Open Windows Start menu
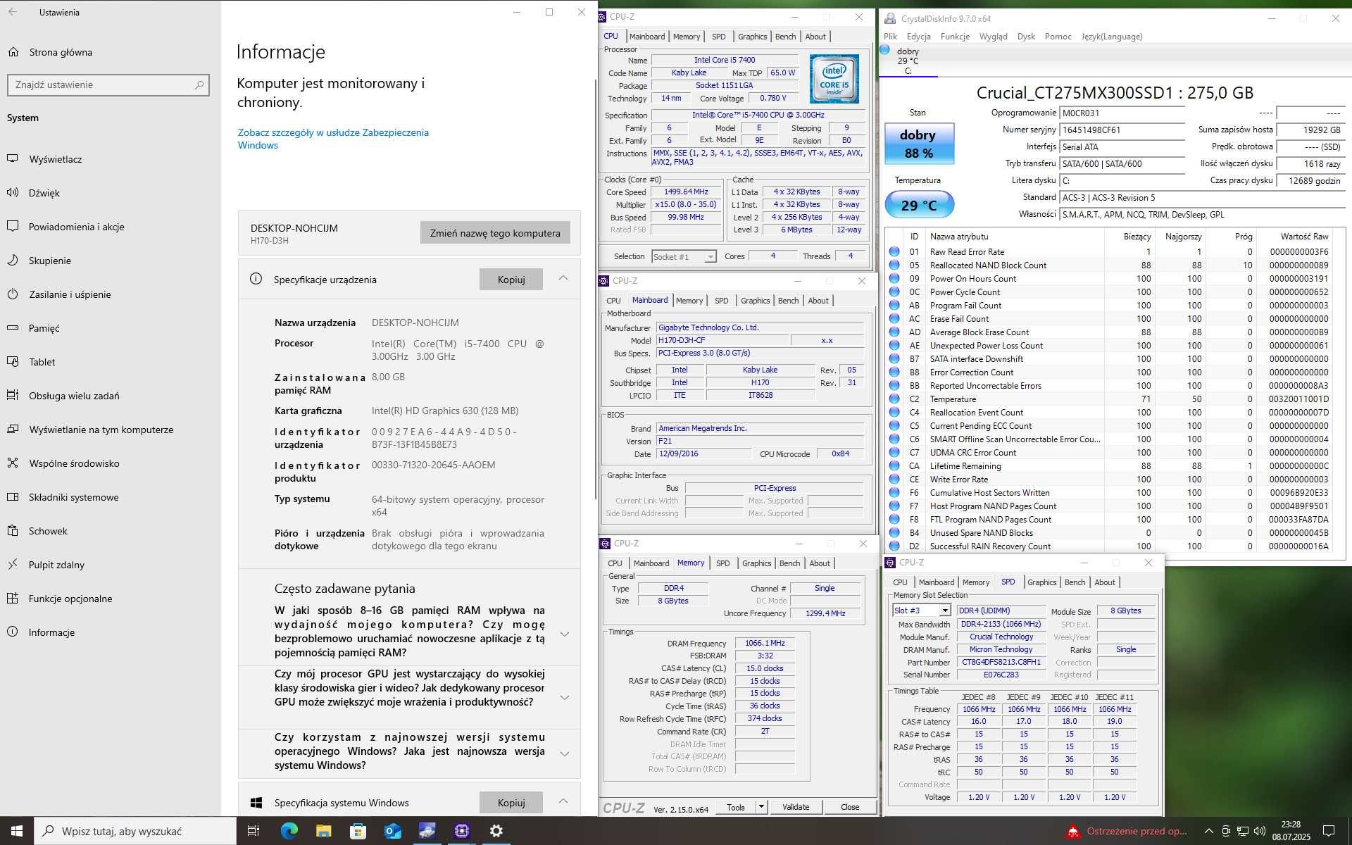 coord(17,831)
